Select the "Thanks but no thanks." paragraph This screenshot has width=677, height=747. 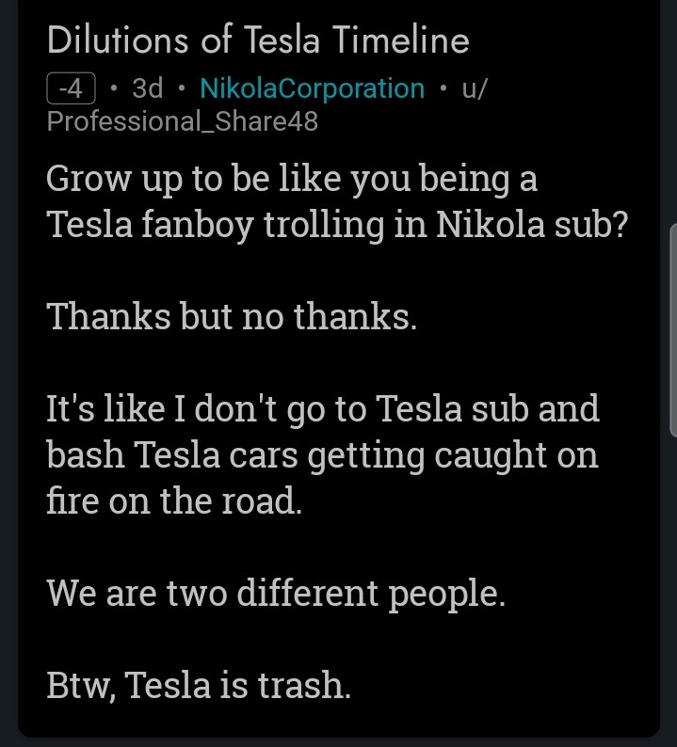(x=232, y=317)
